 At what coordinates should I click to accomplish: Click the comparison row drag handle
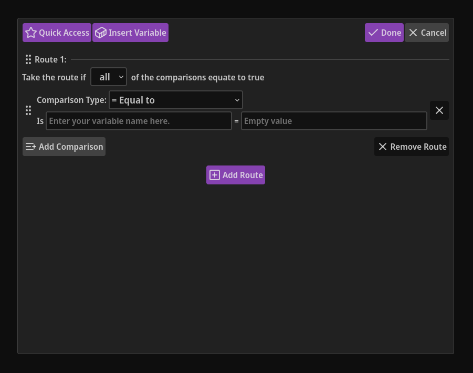(x=29, y=110)
